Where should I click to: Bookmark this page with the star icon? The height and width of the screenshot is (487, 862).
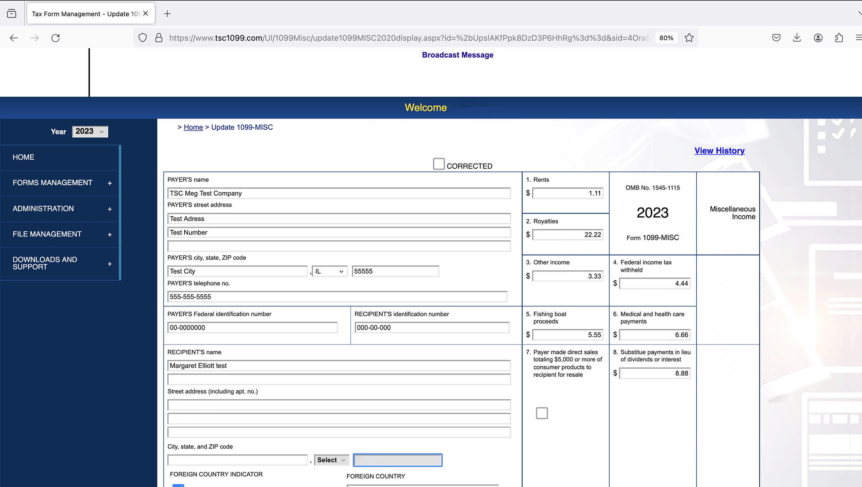[689, 38]
